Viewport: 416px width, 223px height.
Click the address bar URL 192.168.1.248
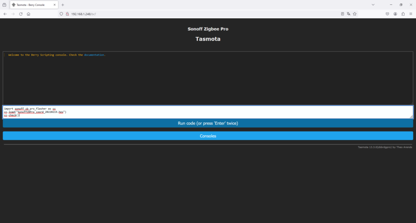coord(83,14)
